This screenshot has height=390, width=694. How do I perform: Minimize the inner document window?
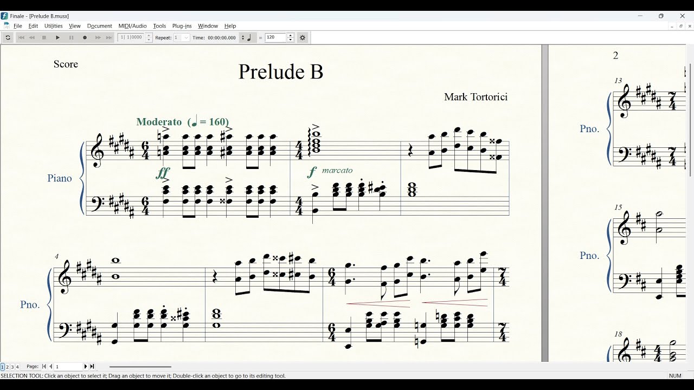(672, 25)
